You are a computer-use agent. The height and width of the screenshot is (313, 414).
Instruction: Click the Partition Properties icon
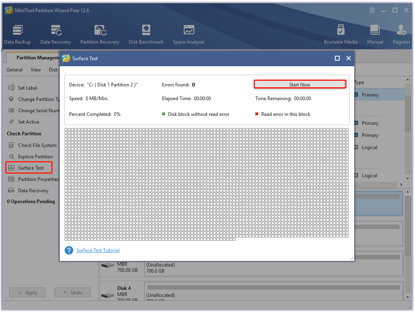11,179
